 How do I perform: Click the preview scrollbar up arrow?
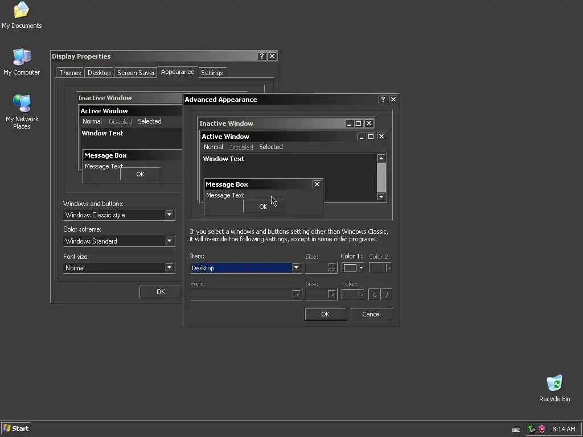point(381,158)
